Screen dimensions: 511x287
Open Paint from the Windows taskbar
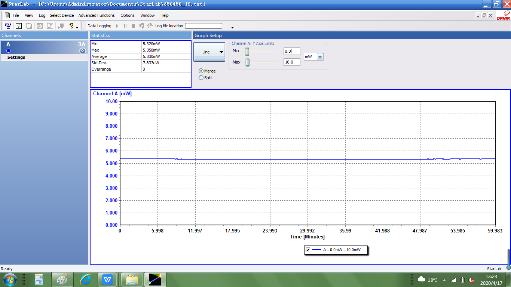tap(62, 280)
